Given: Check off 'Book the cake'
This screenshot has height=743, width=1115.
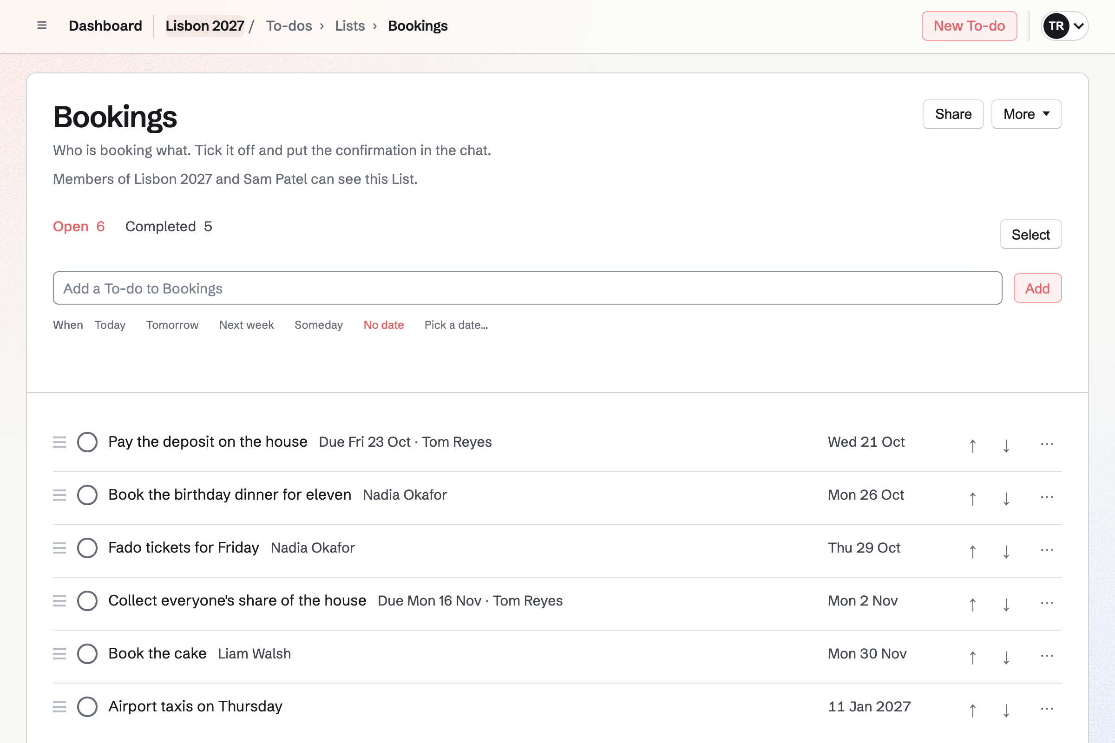Looking at the screenshot, I should [x=87, y=654].
